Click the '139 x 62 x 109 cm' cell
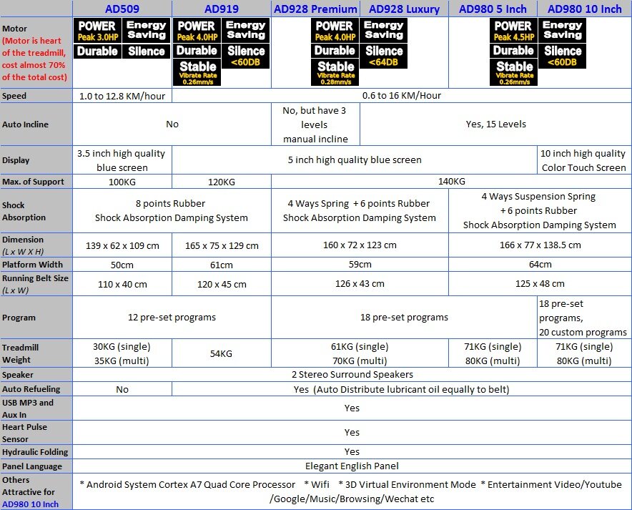 tap(122, 245)
